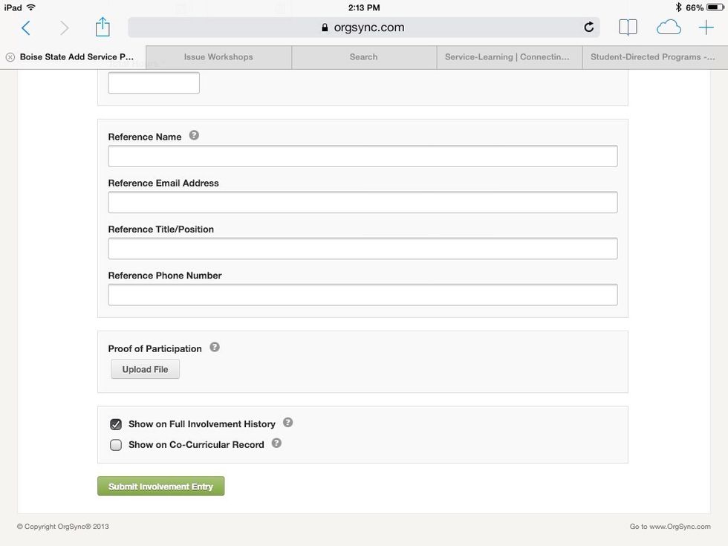Open help for Show on Full Involvement History

tap(287, 422)
